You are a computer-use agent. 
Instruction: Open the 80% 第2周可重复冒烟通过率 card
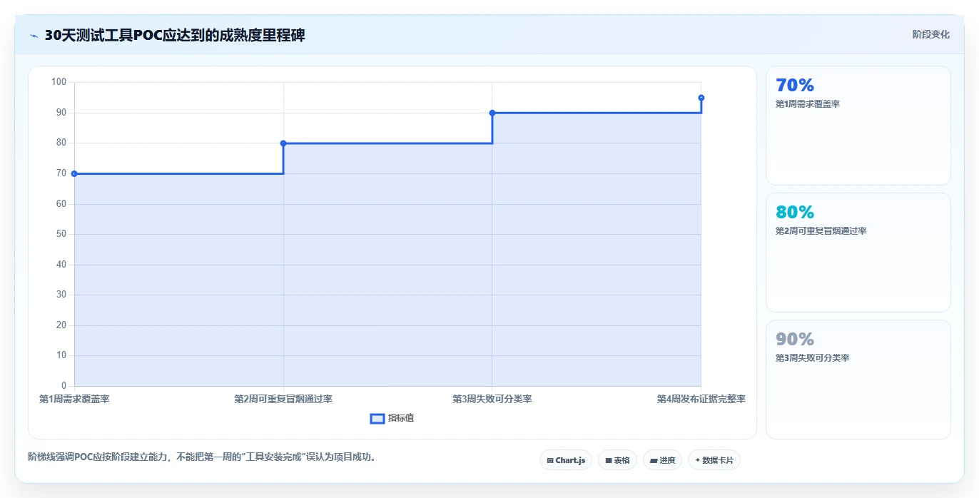point(858,253)
